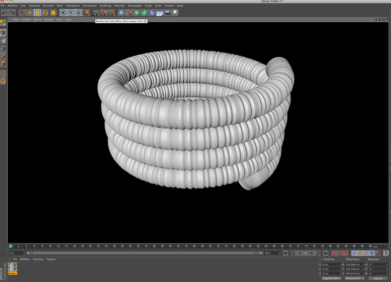
Task: Open the MoGraph menu
Action: coord(119,6)
